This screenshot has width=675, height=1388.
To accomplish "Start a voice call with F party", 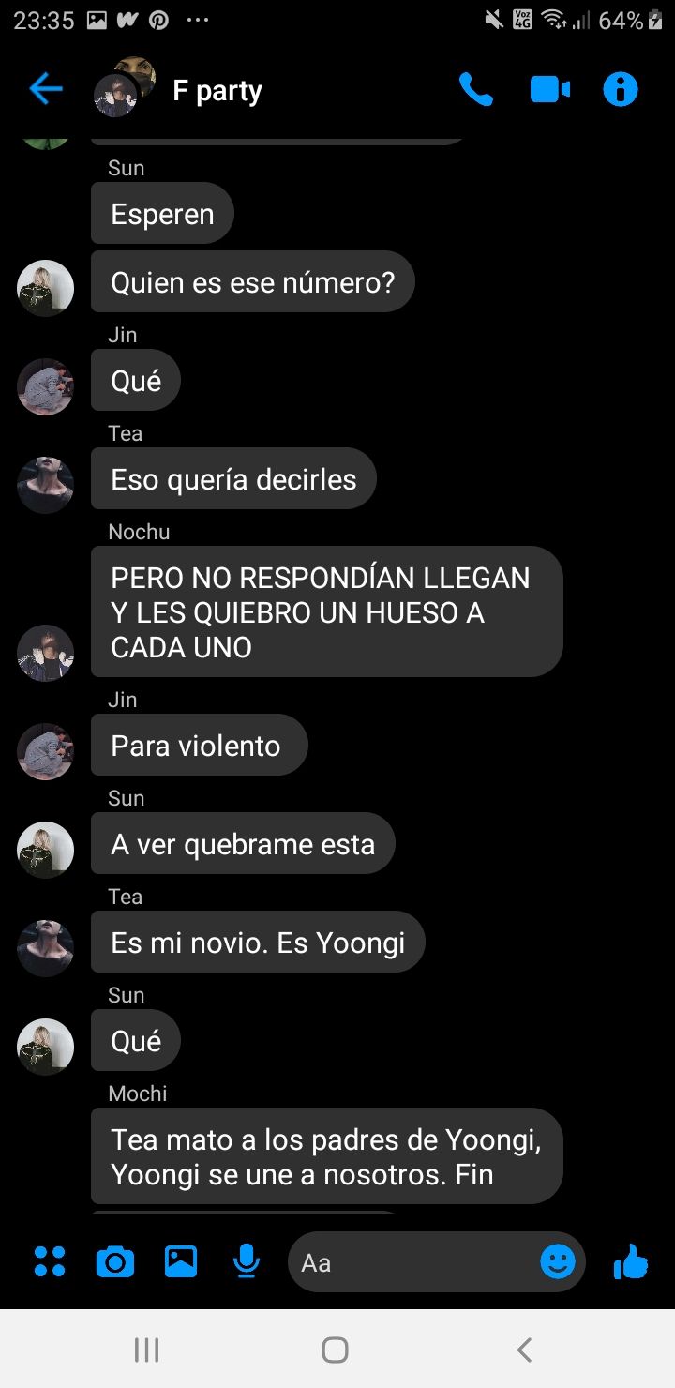I will pyautogui.click(x=476, y=90).
